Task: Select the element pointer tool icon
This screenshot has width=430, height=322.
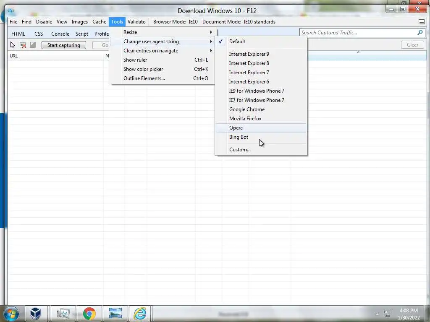Action: click(x=12, y=45)
